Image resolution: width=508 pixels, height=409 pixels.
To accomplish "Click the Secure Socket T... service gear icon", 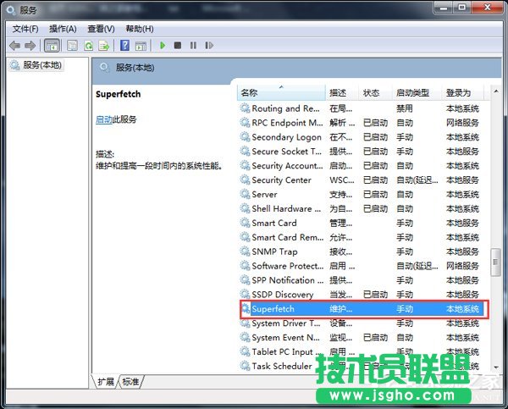I will click(x=245, y=151).
